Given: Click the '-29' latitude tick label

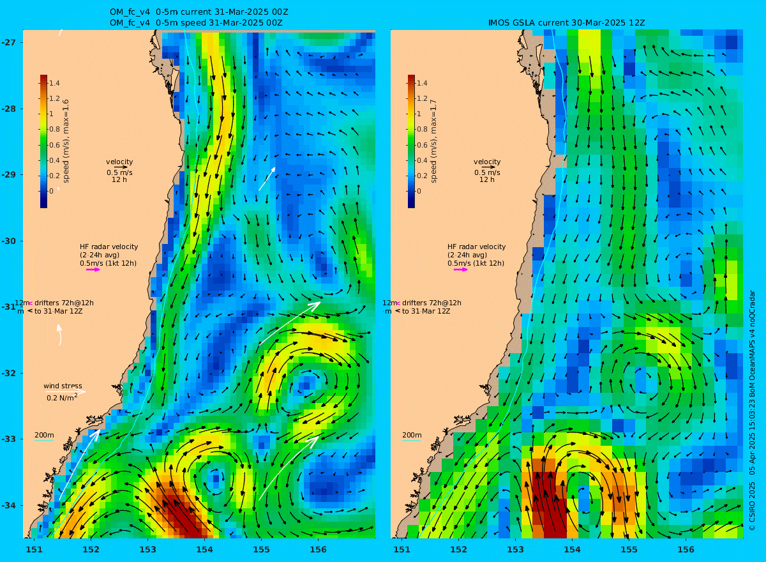Looking at the screenshot, I should (x=9, y=174).
